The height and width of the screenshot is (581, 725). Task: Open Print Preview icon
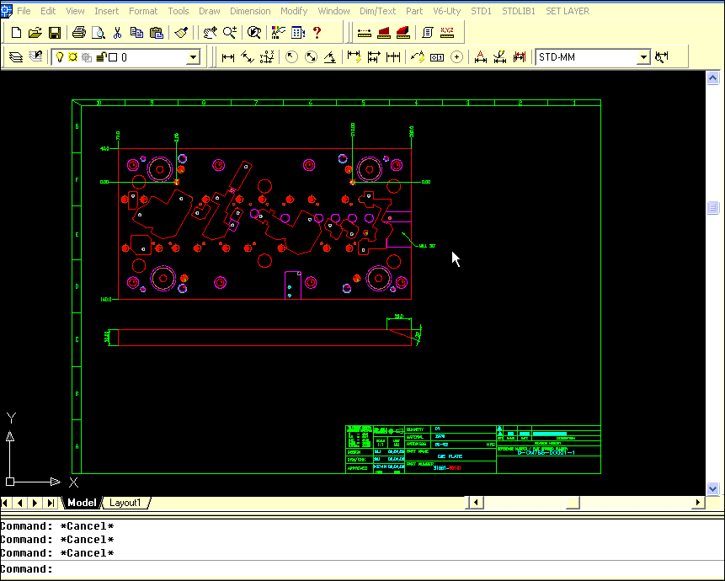[98, 32]
